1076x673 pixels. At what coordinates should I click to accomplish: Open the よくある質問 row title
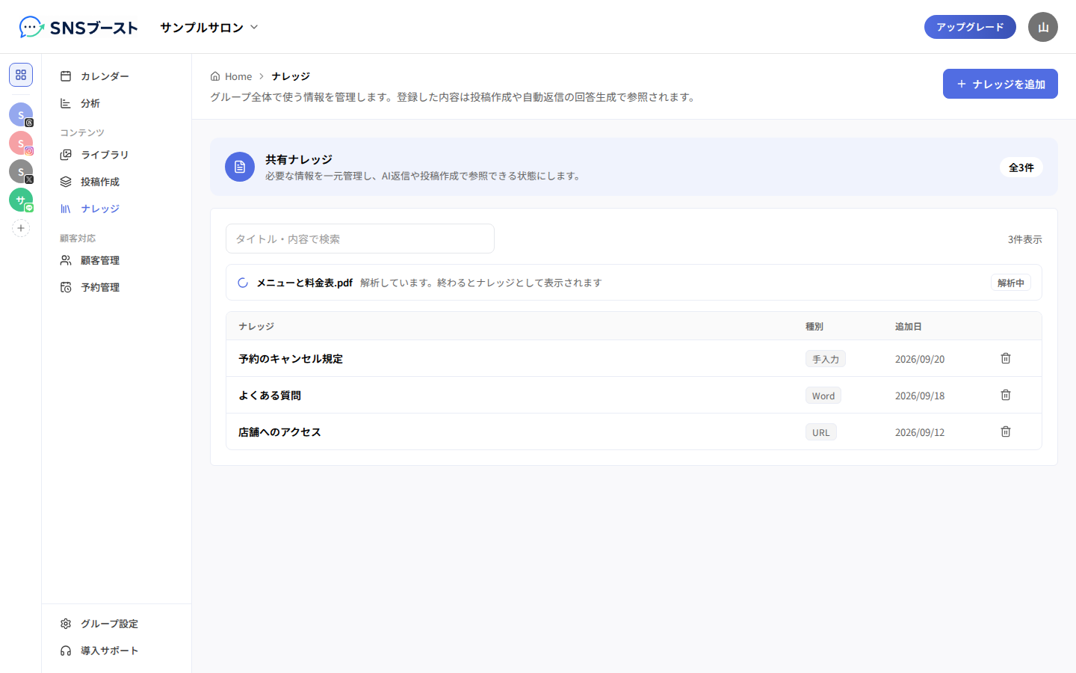pyautogui.click(x=270, y=396)
